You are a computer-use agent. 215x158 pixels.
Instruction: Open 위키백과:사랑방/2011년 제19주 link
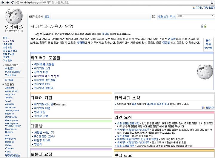(133, 143)
